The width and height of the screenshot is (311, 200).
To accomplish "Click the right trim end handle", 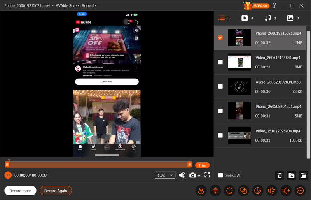I will click(x=189, y=165).
